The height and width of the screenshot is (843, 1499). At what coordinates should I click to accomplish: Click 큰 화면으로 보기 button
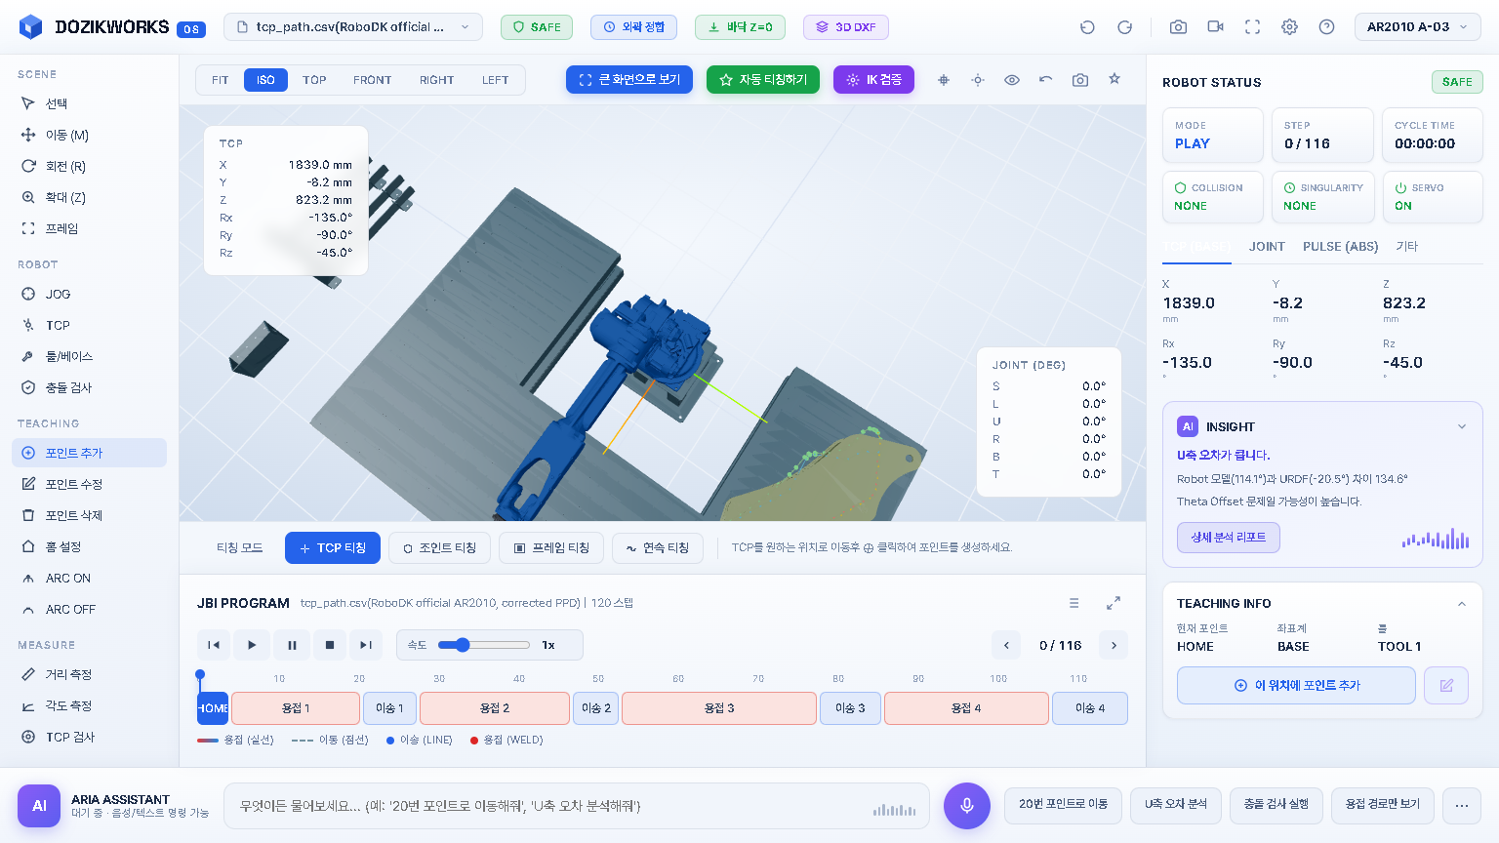629,80
